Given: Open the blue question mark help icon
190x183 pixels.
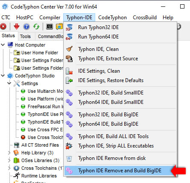Looking at the screenshot, I should (x=26, y=27).
